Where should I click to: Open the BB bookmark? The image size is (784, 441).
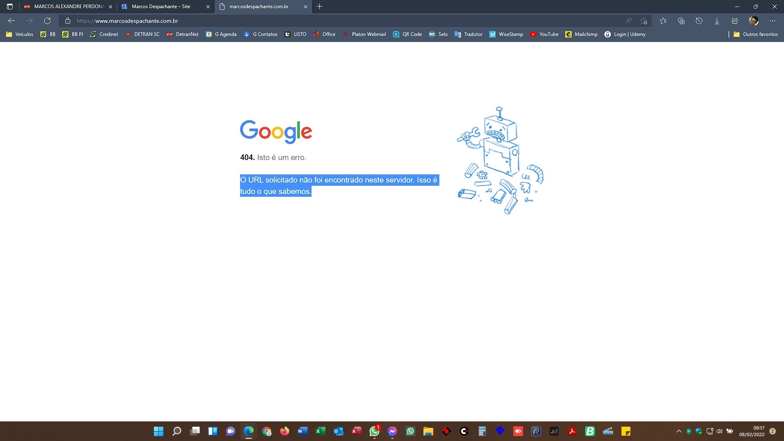(x=48, y=34)
